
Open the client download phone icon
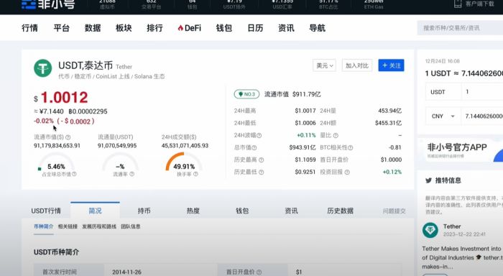point(458,4)
